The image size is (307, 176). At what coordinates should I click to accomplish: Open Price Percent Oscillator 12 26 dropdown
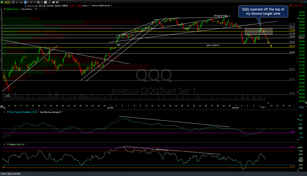38,112
